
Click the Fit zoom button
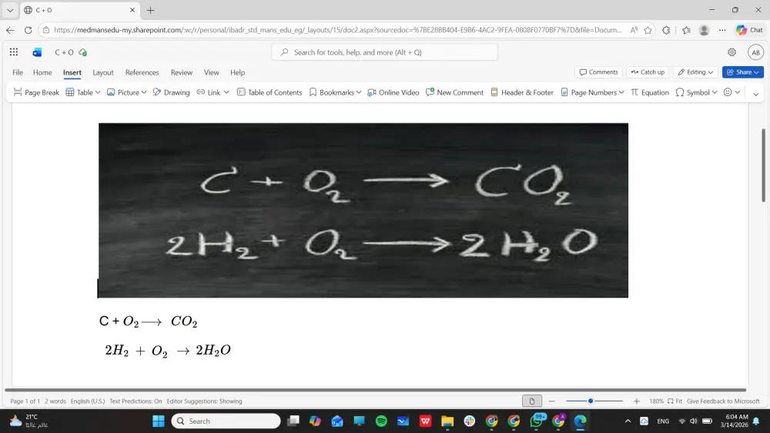[x=675, y=401]
